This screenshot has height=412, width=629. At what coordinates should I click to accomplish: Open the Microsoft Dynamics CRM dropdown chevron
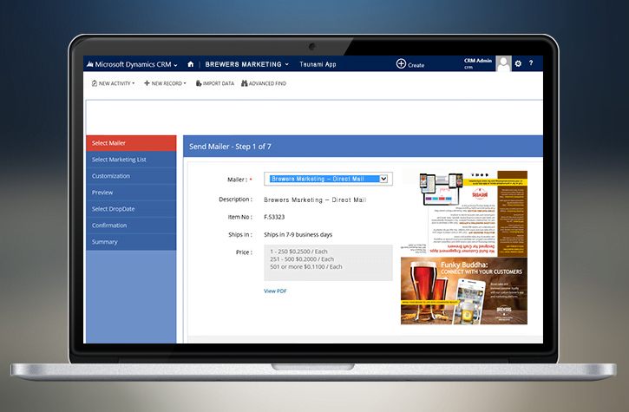click(176, 65)
